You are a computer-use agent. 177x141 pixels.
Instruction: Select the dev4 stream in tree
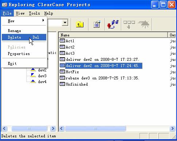click(42, 82)
